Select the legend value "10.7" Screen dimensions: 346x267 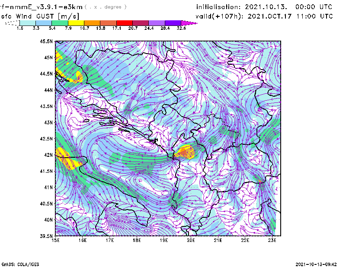point(84,28)
